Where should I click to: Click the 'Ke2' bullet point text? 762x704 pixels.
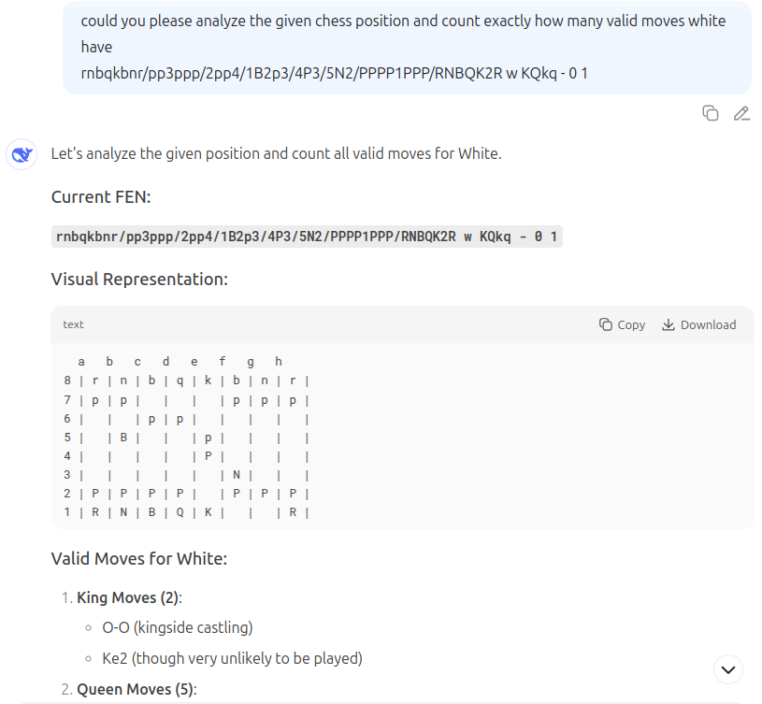click(232, 658)
